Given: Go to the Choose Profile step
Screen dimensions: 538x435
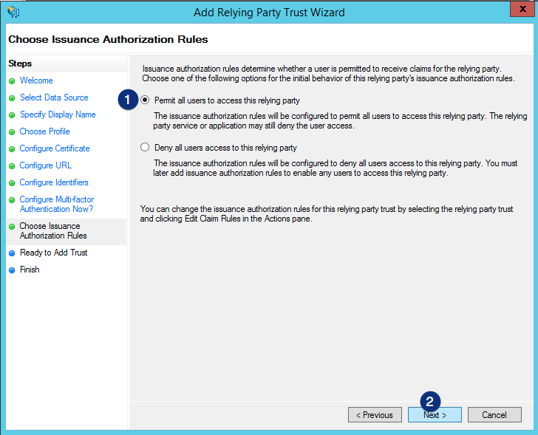Looking at the screenshot, I should pos(44,131).
